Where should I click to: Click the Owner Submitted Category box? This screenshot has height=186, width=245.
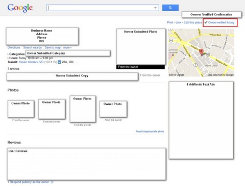tap(68, 54)
